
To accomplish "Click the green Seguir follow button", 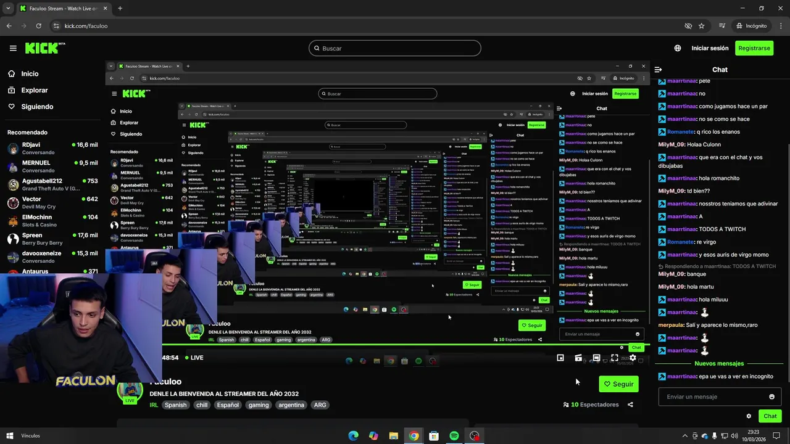I will click(x=618, y=384).
